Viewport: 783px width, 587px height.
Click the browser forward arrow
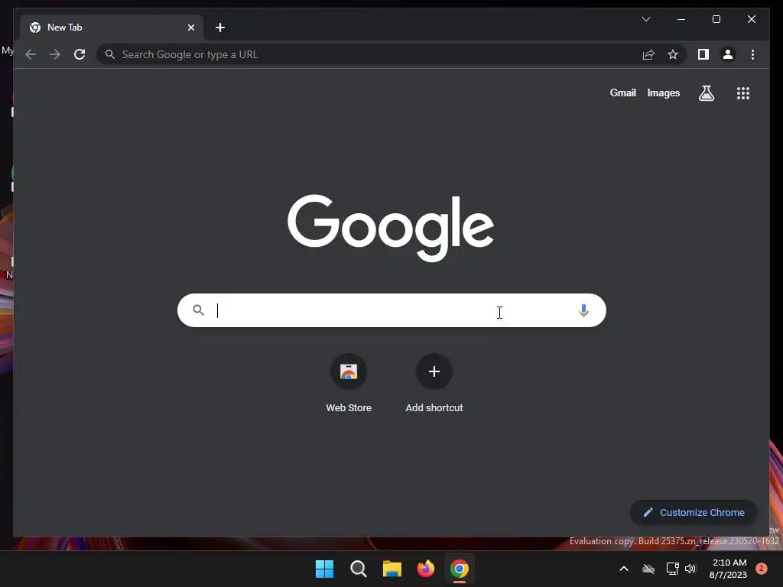55,54
